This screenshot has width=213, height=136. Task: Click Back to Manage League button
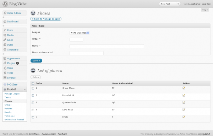click(46, 19)
